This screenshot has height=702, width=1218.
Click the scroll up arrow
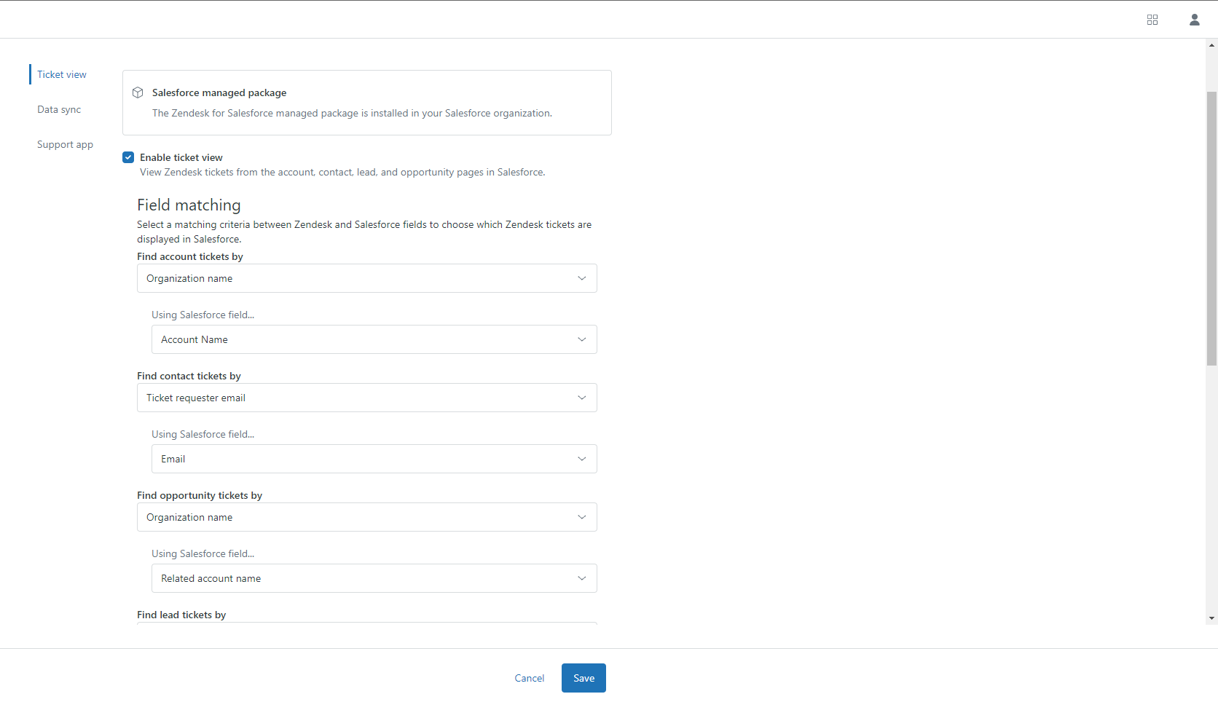coord(1211,45)
